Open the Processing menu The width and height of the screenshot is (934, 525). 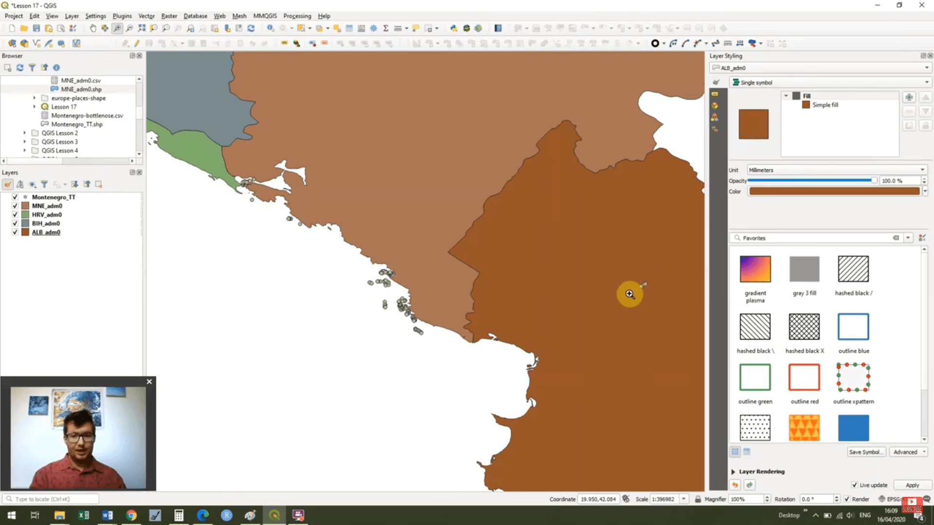[x=297, y=16]
